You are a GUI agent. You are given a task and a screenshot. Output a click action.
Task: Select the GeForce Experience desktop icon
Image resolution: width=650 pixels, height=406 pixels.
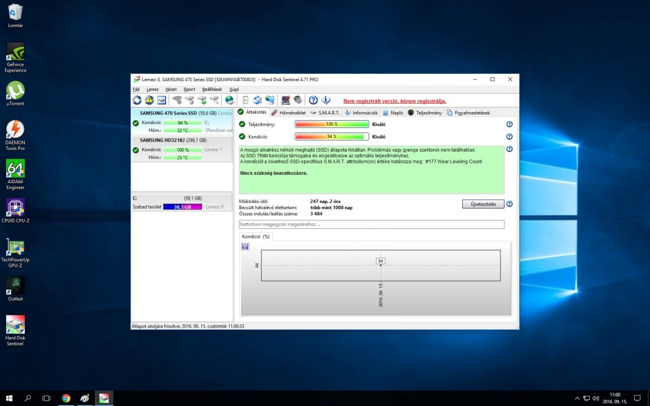pos(15,58)
